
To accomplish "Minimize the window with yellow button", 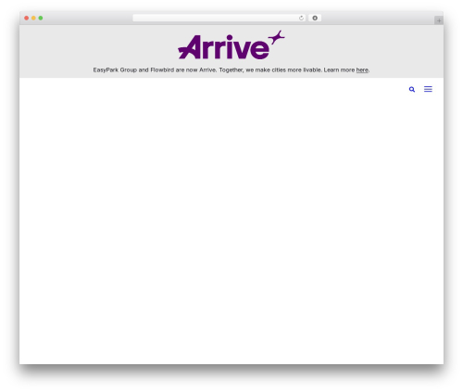I will click(33, 18).
